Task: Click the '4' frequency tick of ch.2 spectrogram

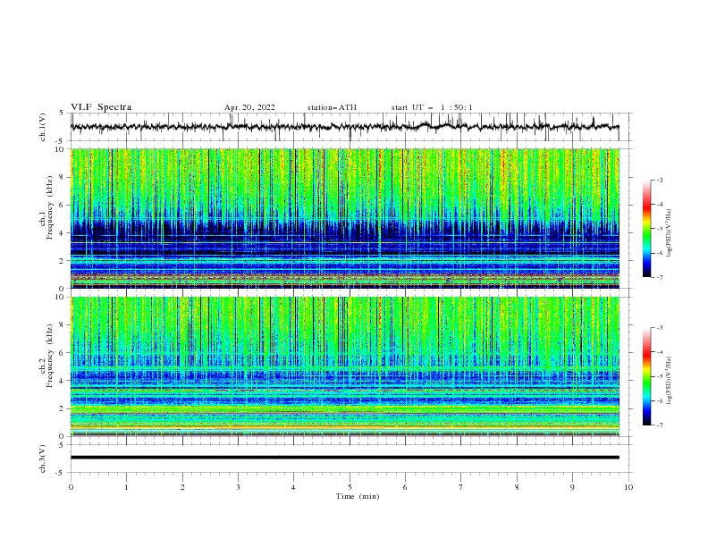Action: [62, 381]
